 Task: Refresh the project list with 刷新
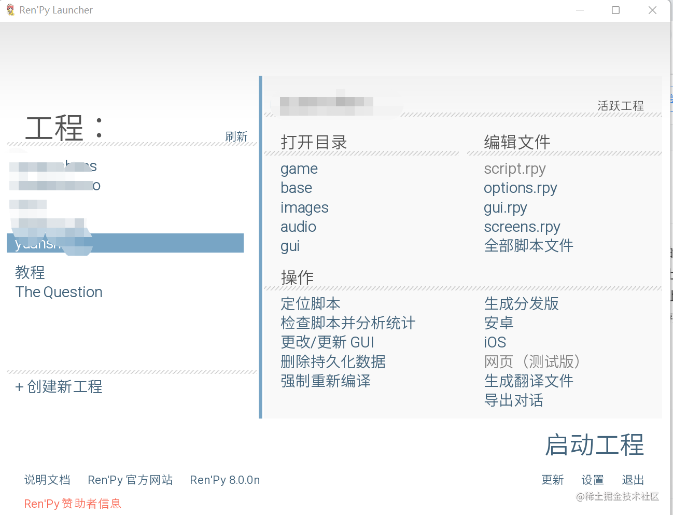coord(236,136)
